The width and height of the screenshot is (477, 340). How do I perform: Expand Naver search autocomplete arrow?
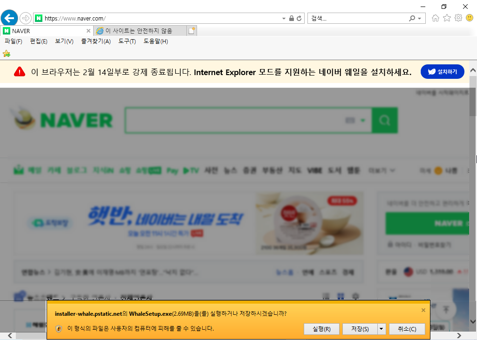click(x=362, y=120)
